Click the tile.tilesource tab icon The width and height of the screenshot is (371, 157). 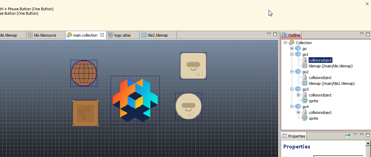(x=30, y=35)
